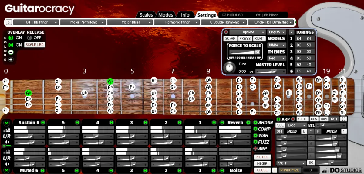Image resolution: width=364 pixels, height=174 pixels.
Task: Mute the Muted 4 string channel
Action: pyautogui.click(x=111, y=171)
